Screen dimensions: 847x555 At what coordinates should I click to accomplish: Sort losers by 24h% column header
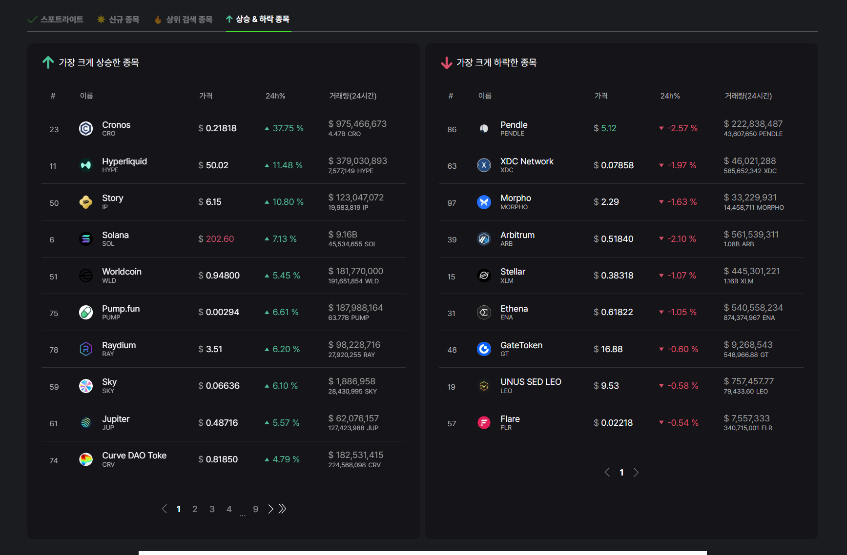click(670, 96)
